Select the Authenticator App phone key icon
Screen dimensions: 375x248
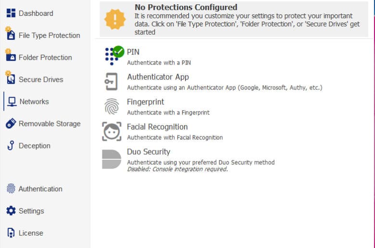[x=111, y=82]
